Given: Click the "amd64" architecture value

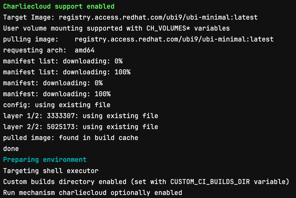Looking at the screenshot, I should tap(85, 50).
